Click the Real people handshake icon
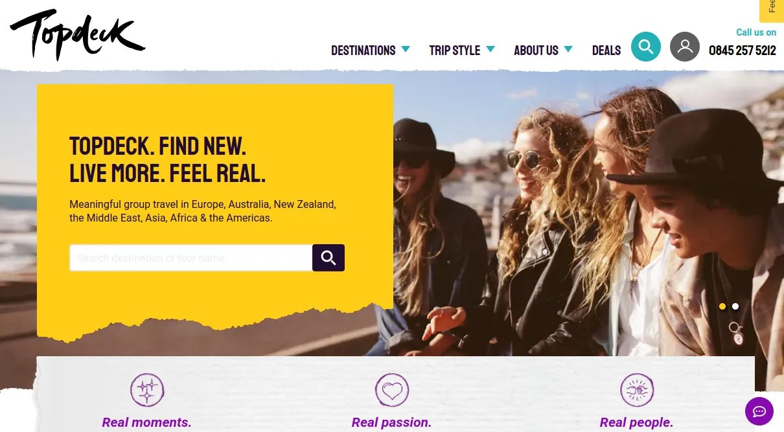 click(x=637, y=390)
